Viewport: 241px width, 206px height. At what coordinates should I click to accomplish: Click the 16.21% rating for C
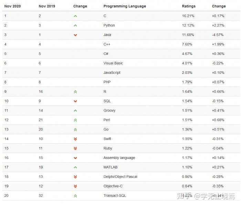(188, 16)
